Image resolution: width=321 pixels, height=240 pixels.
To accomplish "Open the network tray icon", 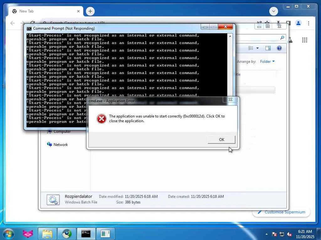I will 282,234.
